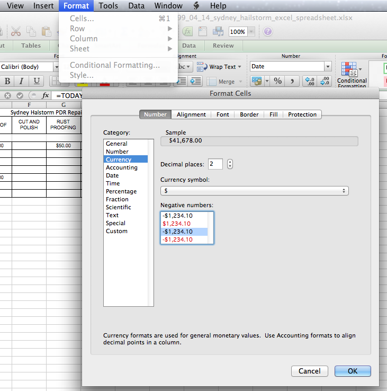Open the Tools menu
The image size is (387, 391).
[109, 6]
